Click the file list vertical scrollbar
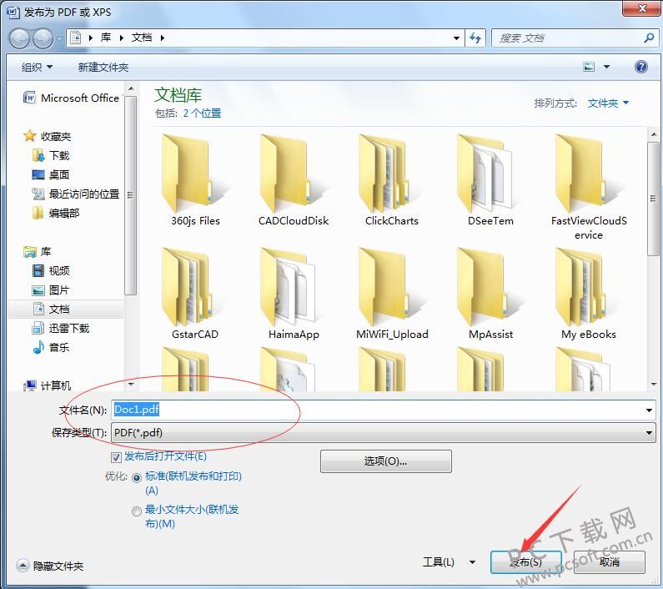Screen dimensions: 663x589 click(x=654, y=199)
